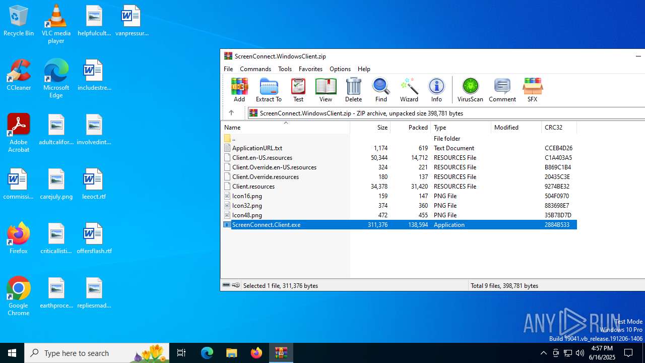Image resolution: width=645 pixels, height=363 pixels.
Task: Select Client.Override.en-US.resources file
Action: [x=400, y=167]
